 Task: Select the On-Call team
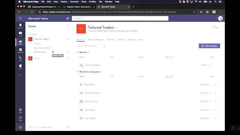(37, 58)
